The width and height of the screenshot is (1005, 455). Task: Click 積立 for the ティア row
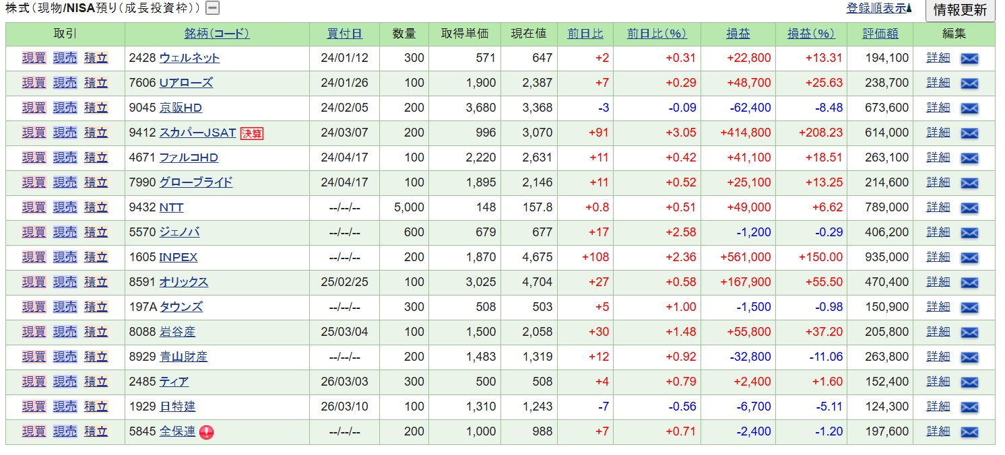(x=96, y=382)
